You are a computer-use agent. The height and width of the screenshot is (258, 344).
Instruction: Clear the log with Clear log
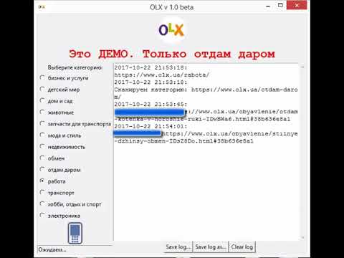click(242, 247)
